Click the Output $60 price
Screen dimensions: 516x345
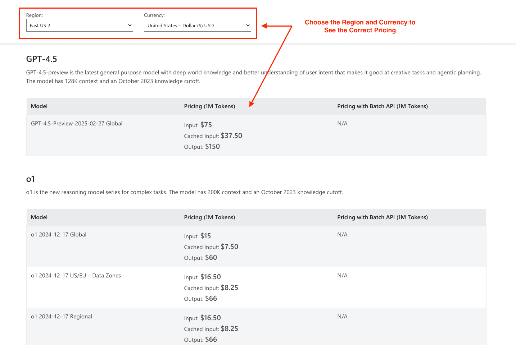200,258
